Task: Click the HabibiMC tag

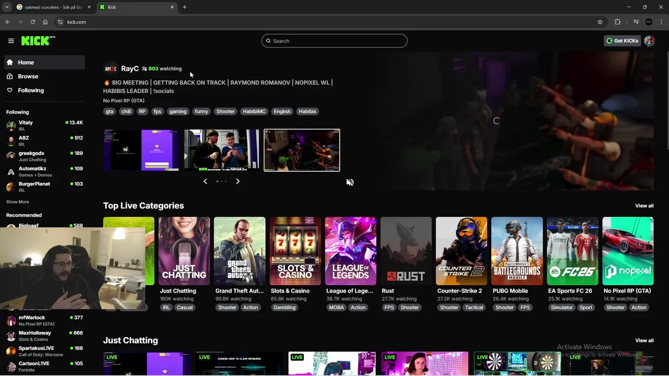Action: tap(254, 111)
